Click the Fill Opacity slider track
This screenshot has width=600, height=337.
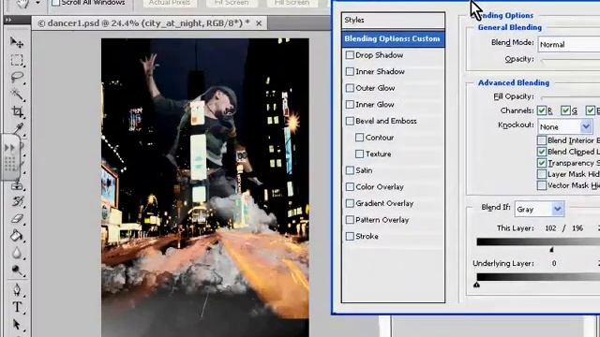tap(570, 96)
